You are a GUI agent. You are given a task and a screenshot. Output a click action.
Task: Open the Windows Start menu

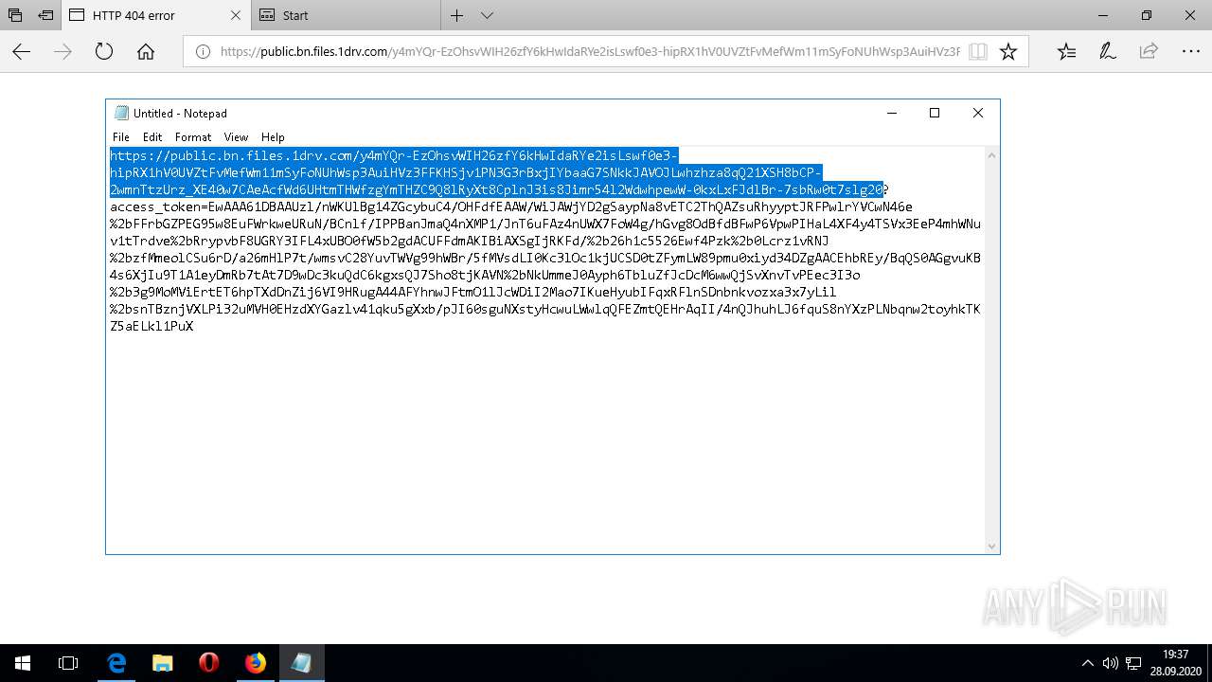click(x=23, y=663)
